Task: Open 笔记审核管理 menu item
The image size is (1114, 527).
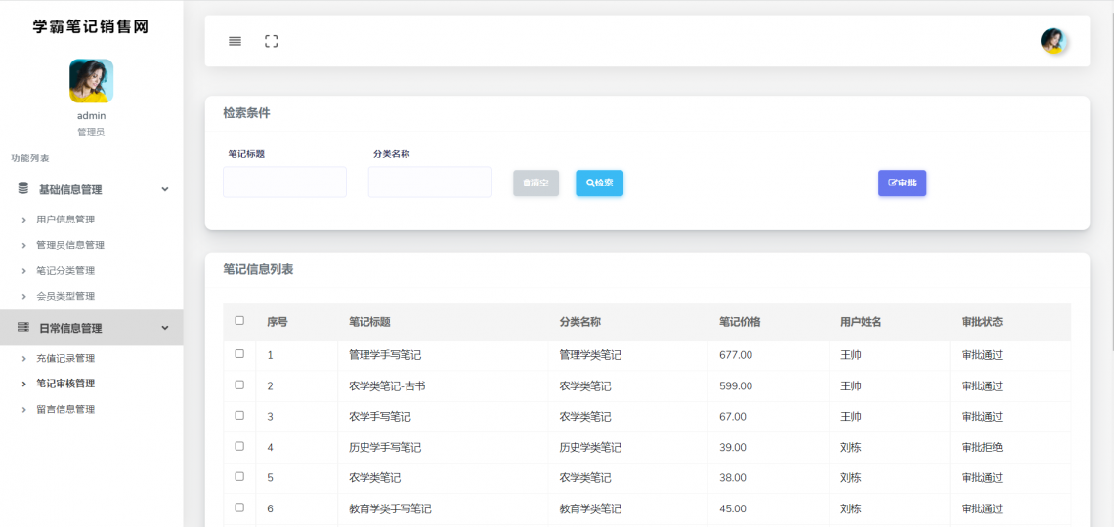Action: 65,384
